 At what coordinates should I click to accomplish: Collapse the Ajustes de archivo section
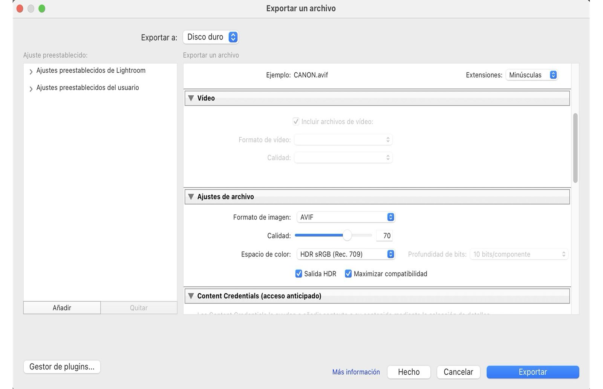pos(191,197)
